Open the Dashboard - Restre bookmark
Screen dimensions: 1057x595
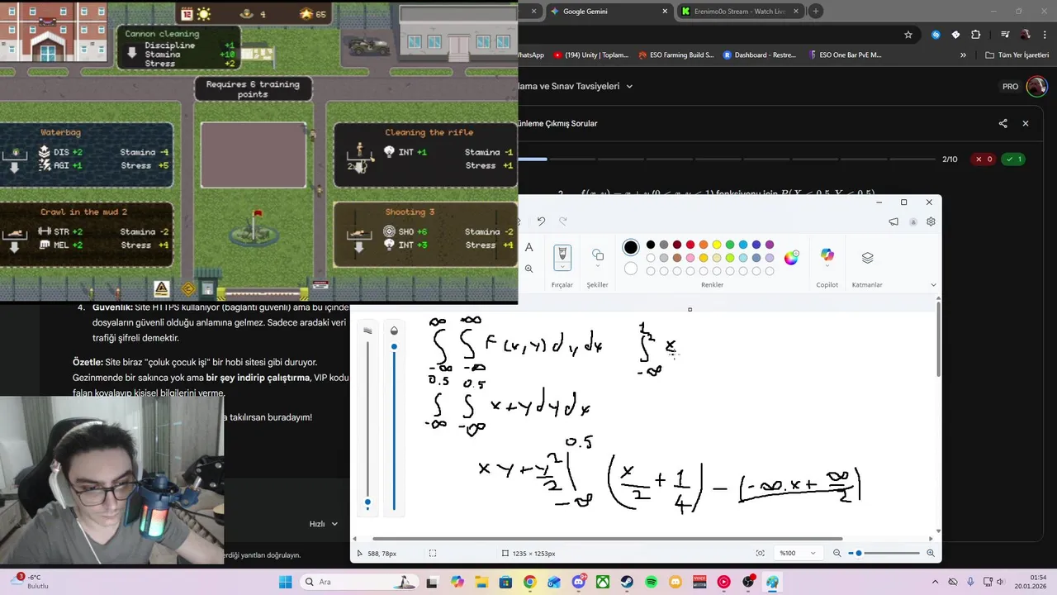coord(760,55)
